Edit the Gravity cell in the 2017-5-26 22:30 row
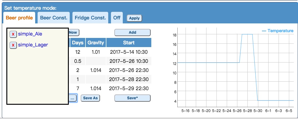This screenshot has height=119, width=298. point(96,70)
